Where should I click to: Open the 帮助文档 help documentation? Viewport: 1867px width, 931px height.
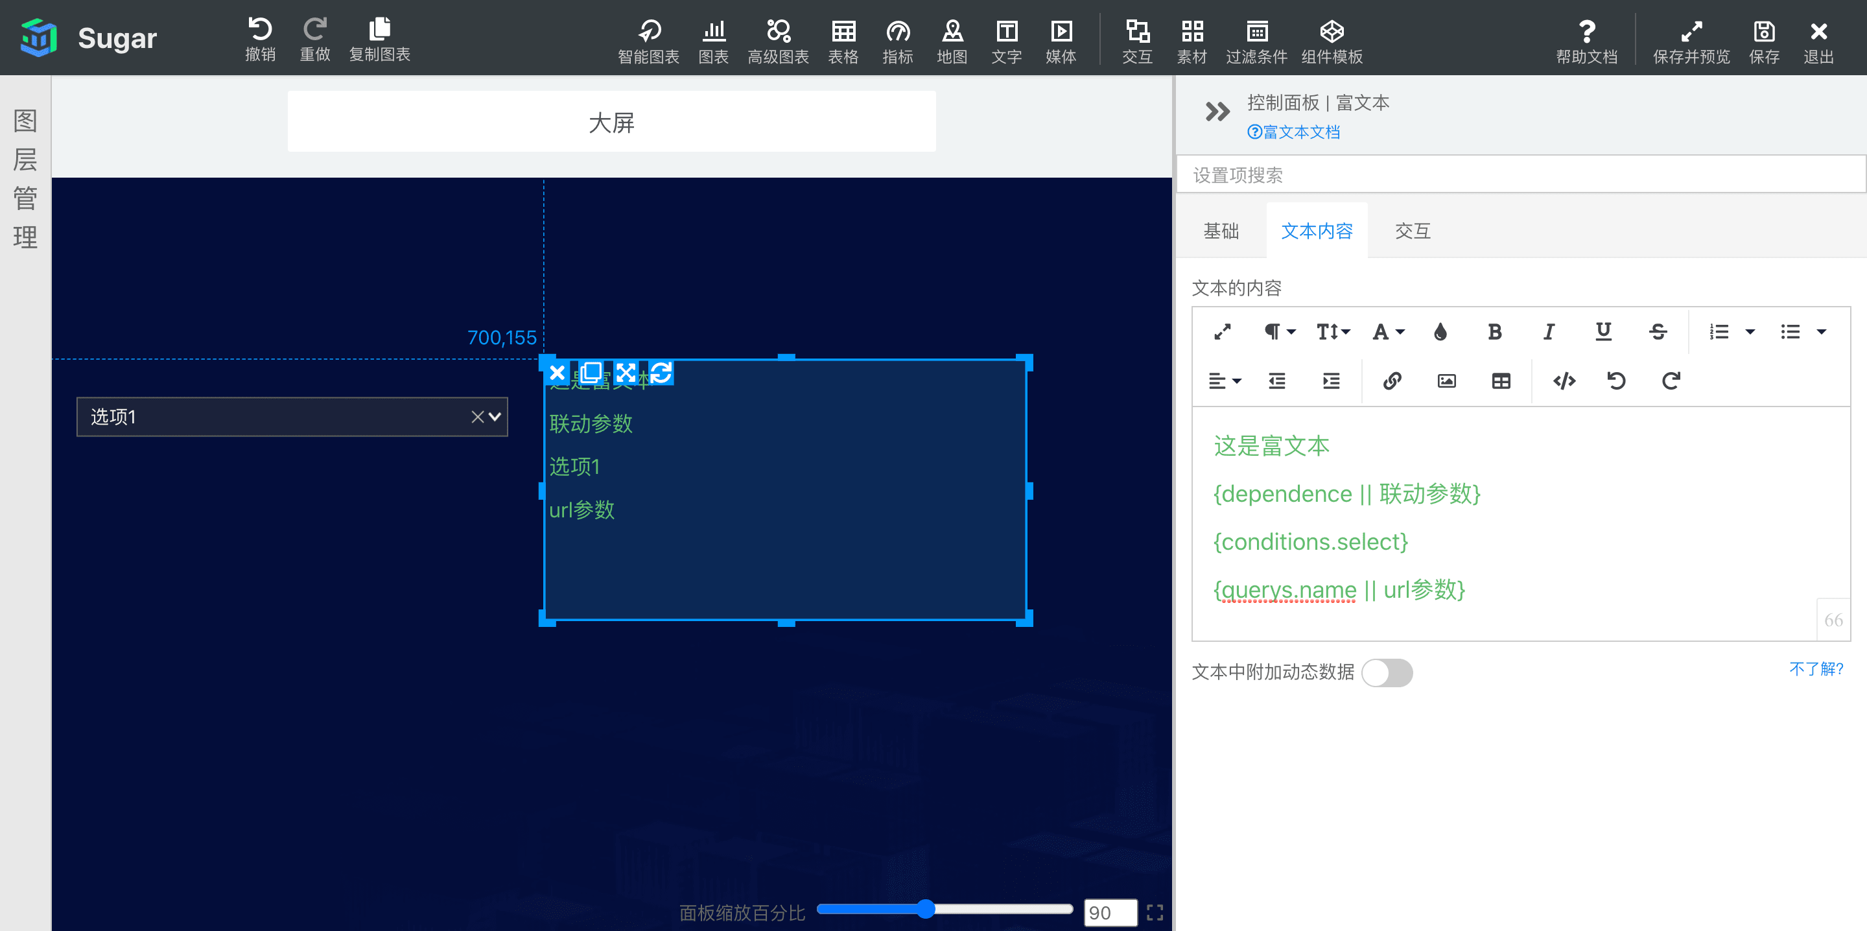tap(1586, 41)
